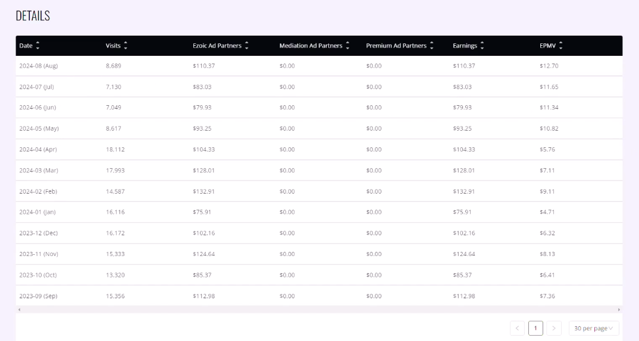Select the 2023-10 (Oct) date cell

[38, 275]
